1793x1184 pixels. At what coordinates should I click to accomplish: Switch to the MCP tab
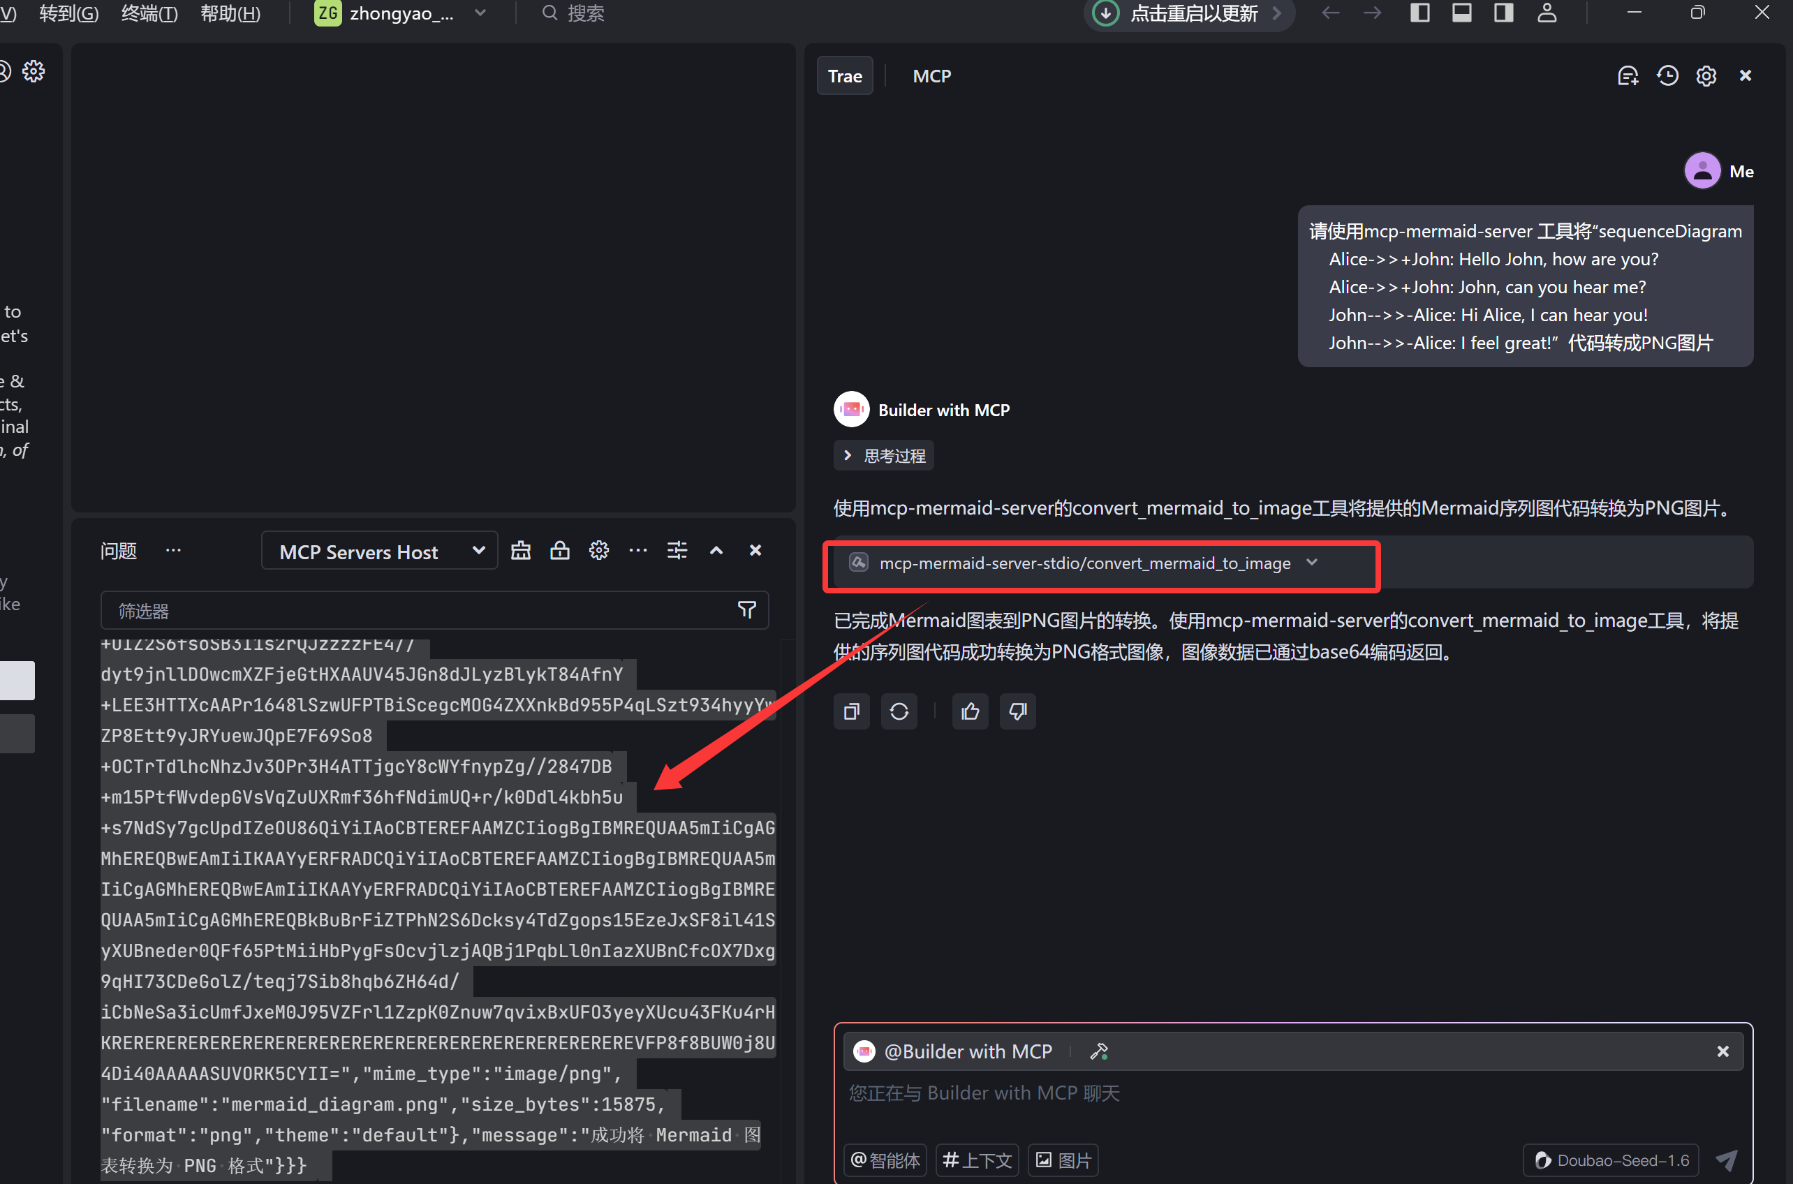coord(932,75)
